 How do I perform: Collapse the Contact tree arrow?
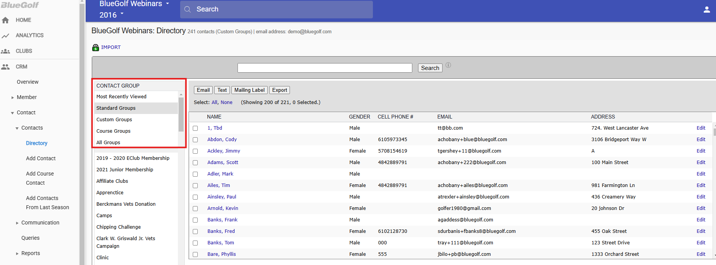point(13,113)
